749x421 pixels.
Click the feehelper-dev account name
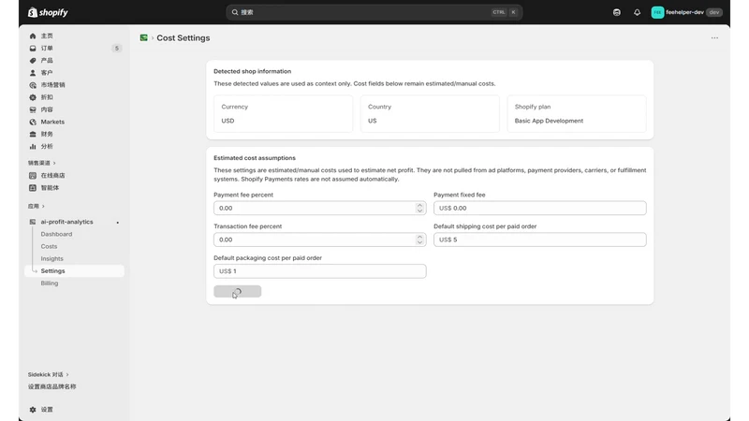tap(684, 12)
